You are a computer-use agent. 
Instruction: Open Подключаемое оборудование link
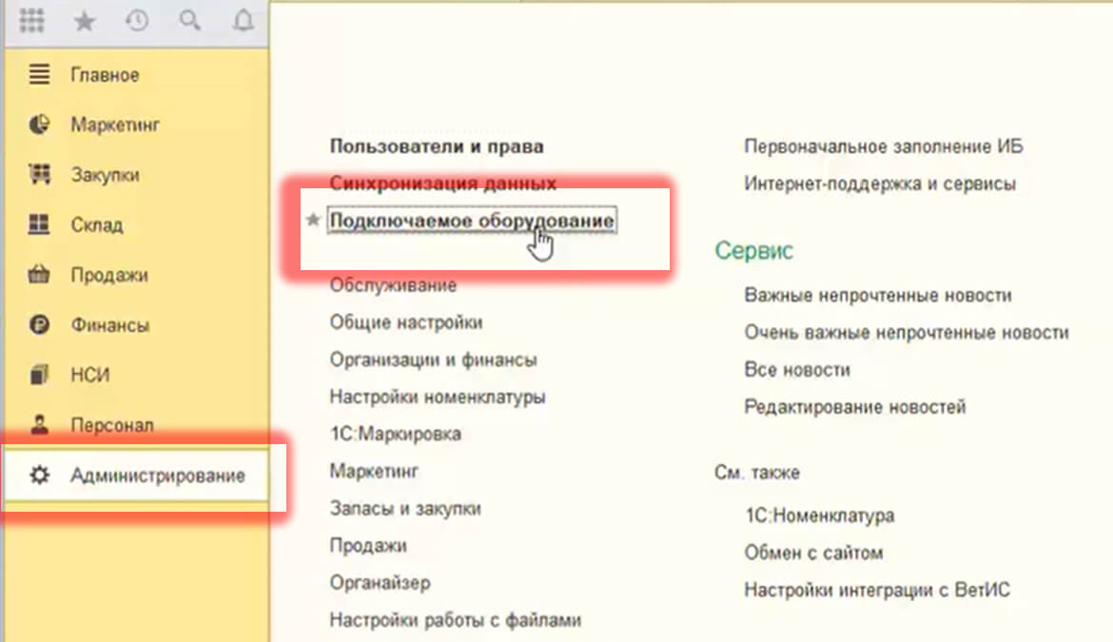472,220
